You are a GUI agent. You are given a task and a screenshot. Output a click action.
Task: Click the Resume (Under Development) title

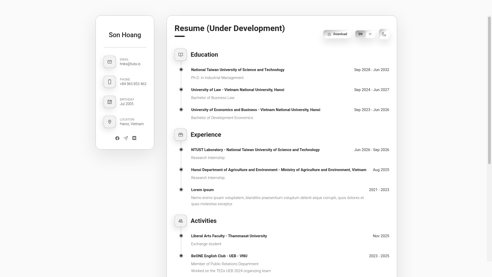click(x=230, y=28)
